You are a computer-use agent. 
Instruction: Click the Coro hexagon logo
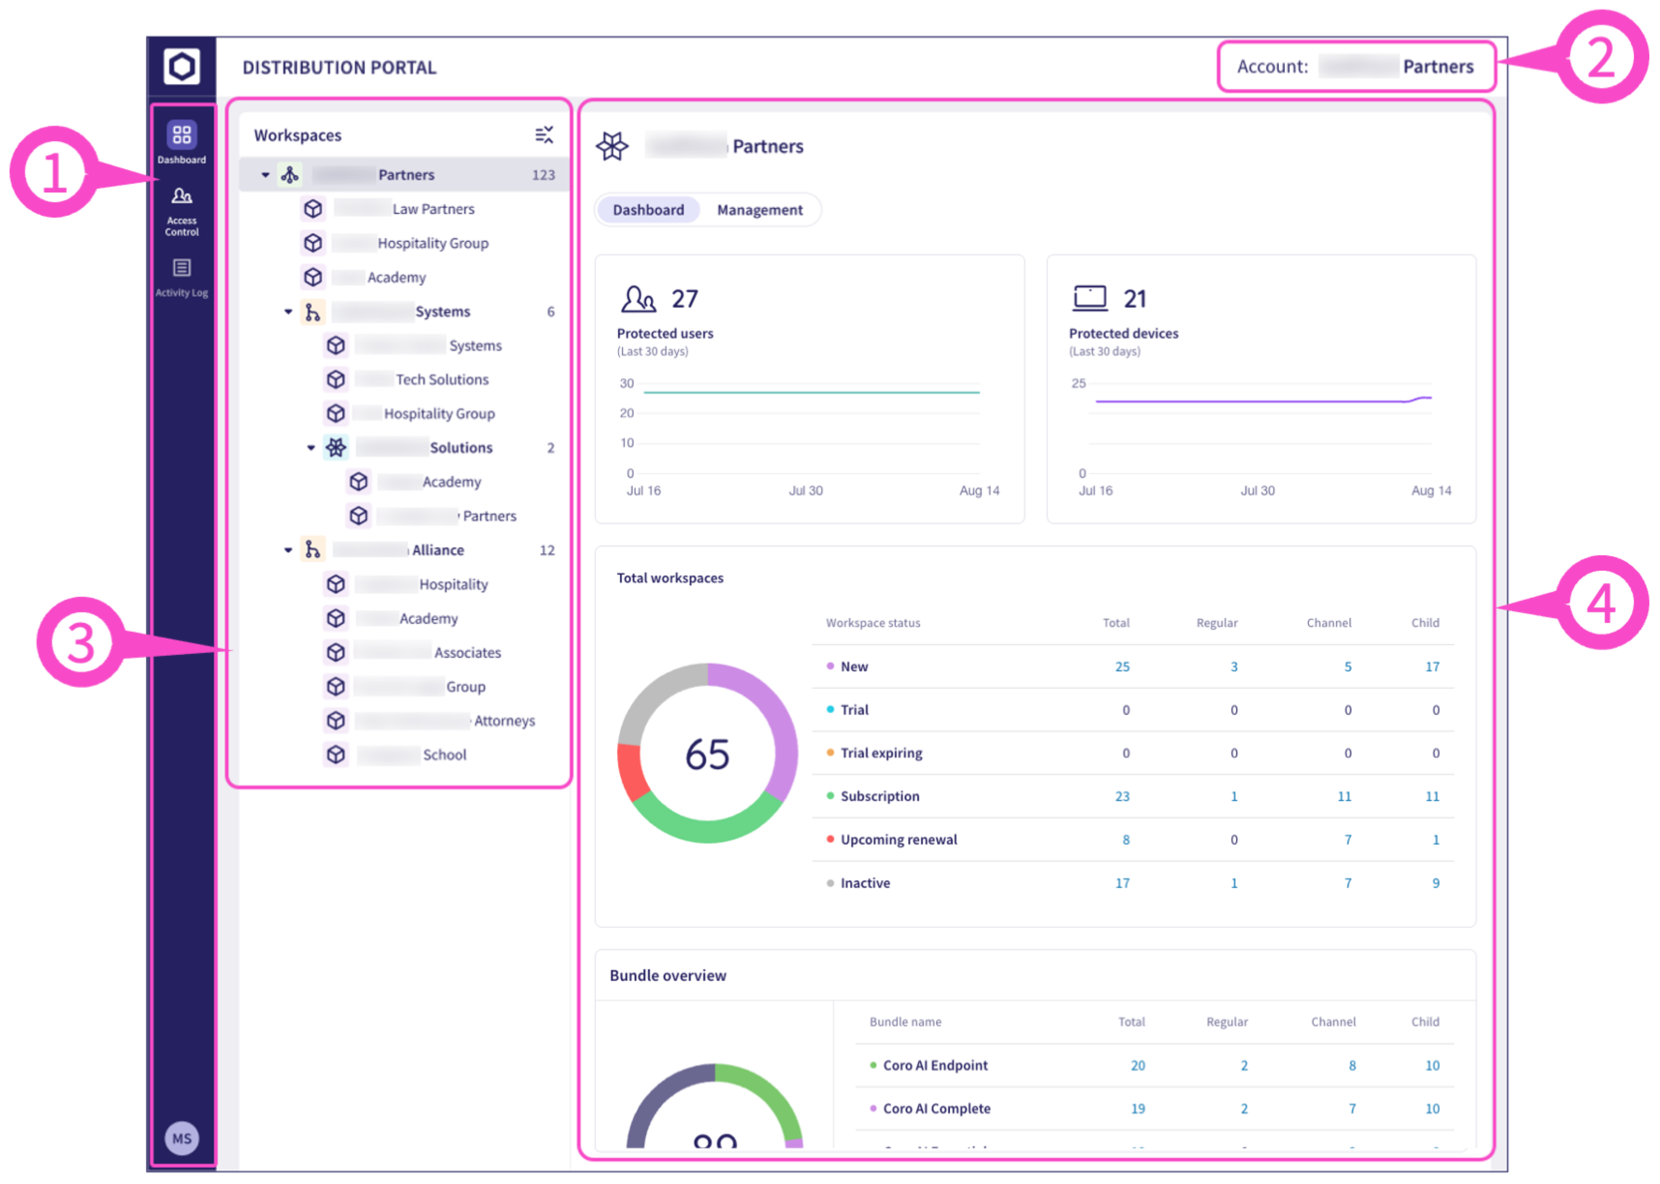pyautogui.click(x=182, y=67)
